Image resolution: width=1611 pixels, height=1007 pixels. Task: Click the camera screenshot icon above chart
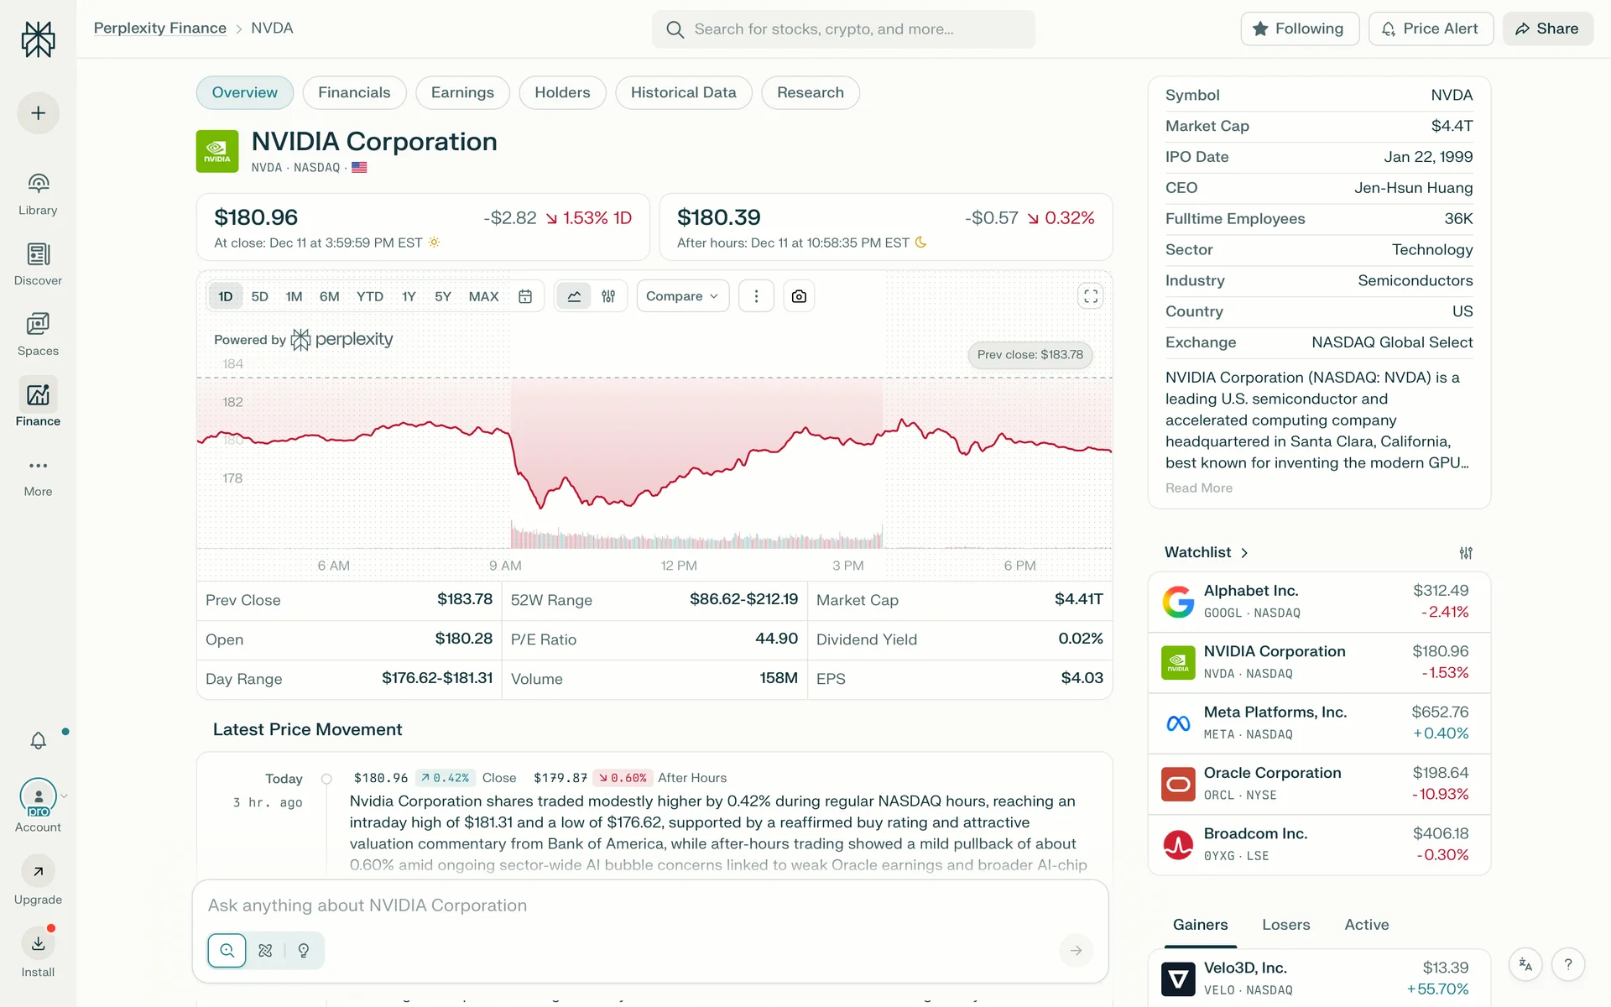pos(799,296)
